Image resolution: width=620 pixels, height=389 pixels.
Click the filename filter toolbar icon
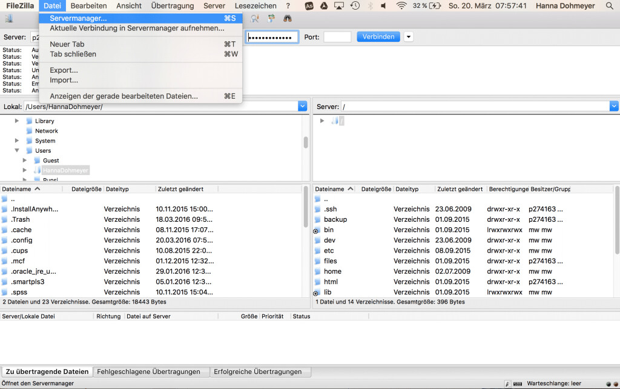click(255, 18)
